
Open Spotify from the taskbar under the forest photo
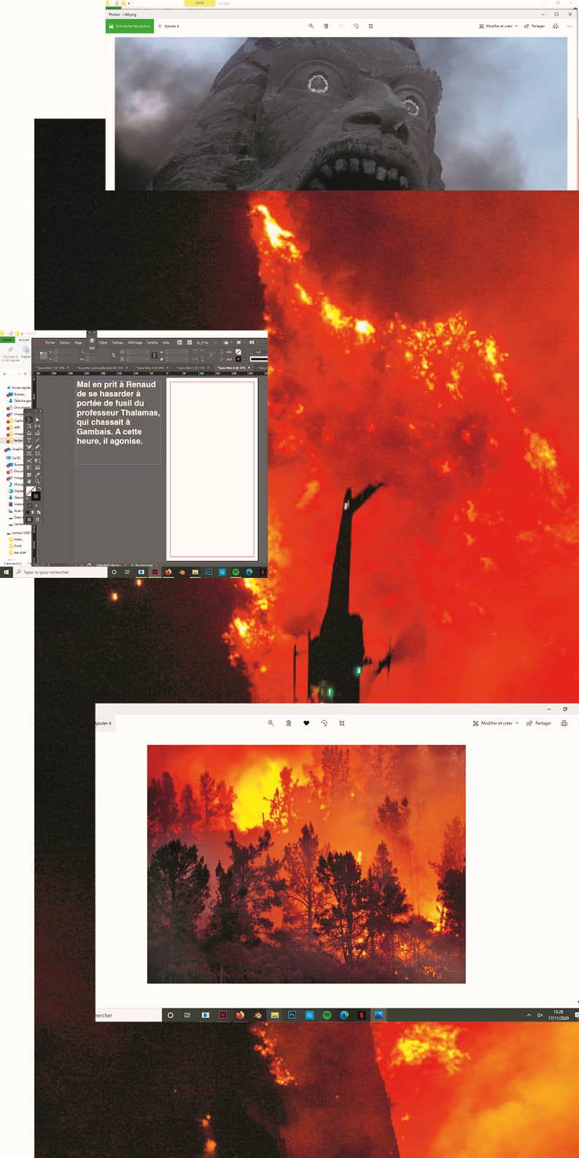tap(327, 1015)
